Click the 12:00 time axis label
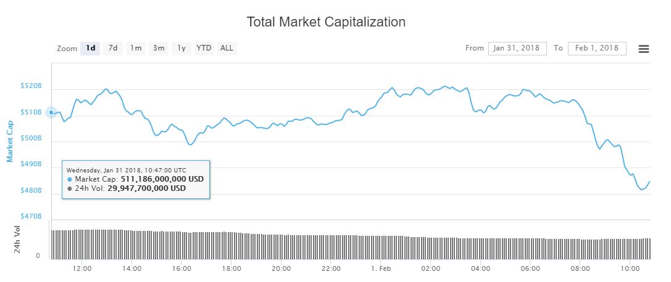This screenshot has height=282, width=671. (x=82, y=269)
